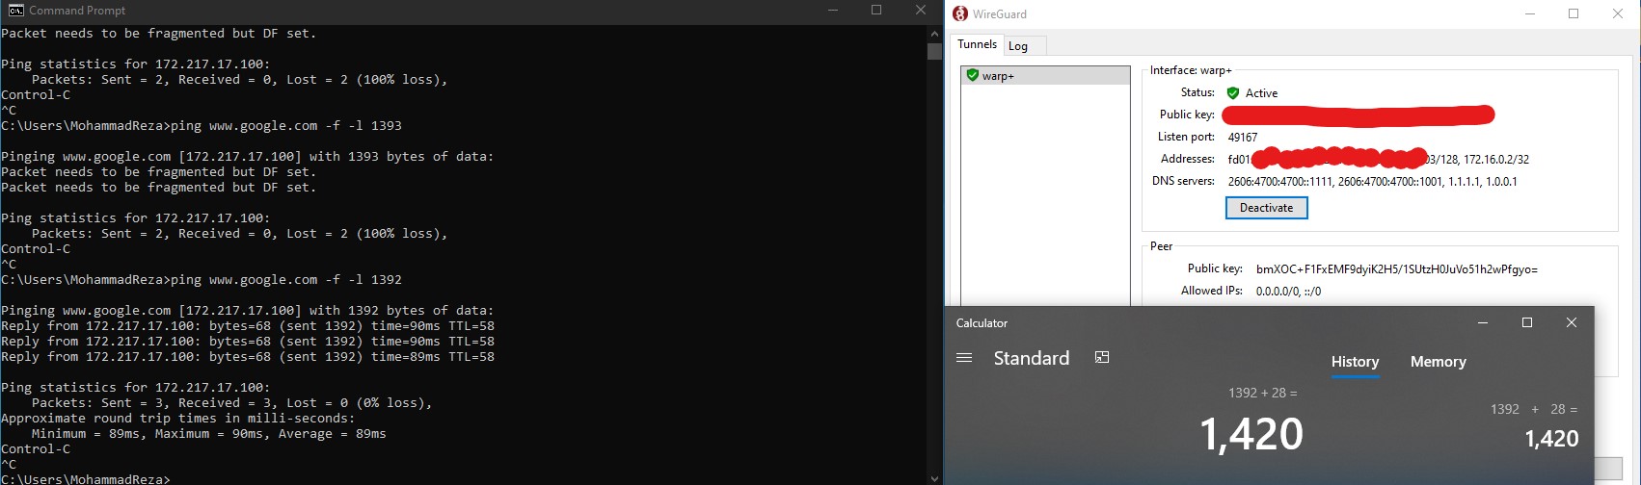Click the Command Prompt scrollbar up arrow
The image size is (1641, 485).
coord(934,33)
